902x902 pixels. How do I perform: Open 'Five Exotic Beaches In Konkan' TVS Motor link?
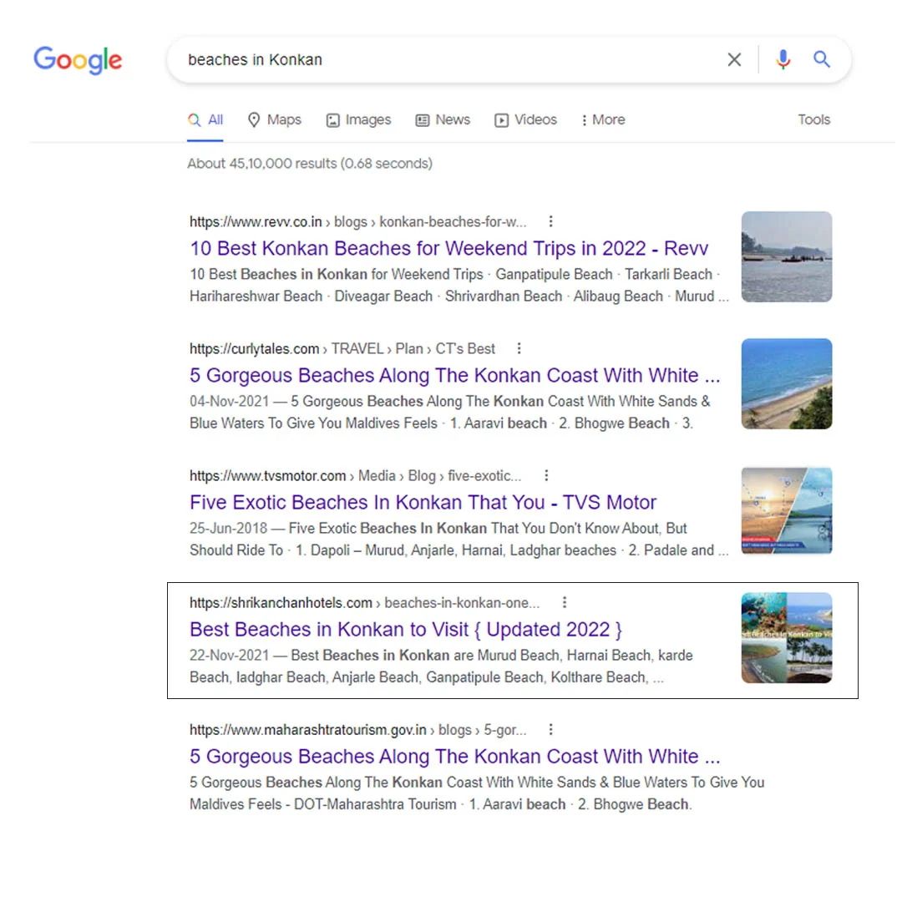423,502
